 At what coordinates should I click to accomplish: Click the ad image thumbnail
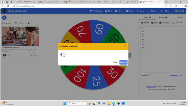[21, 36]
